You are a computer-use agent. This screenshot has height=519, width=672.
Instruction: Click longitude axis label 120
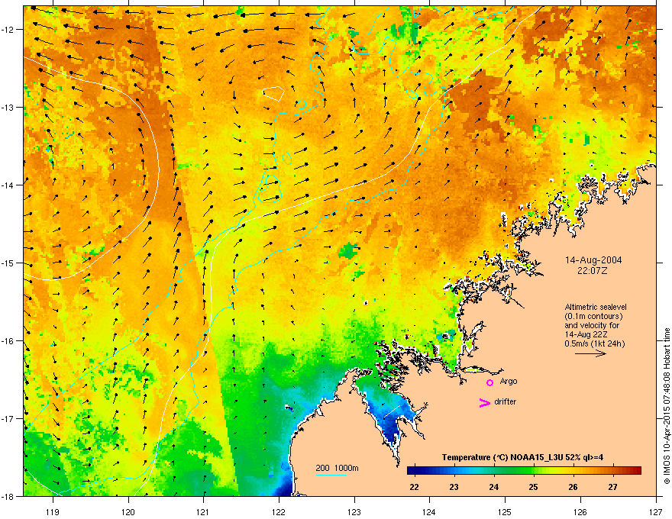click(128, 511)
